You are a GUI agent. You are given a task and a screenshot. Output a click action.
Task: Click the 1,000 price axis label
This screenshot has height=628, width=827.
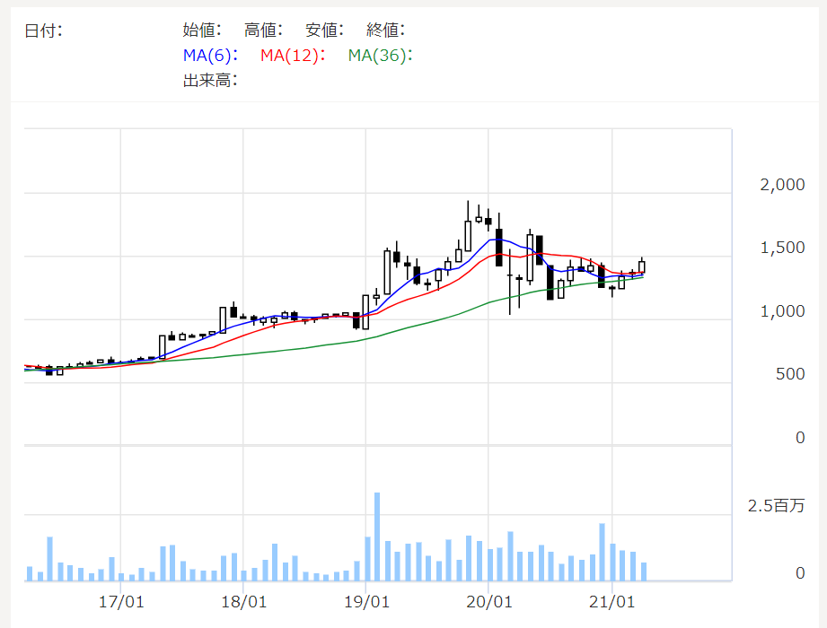782,311
